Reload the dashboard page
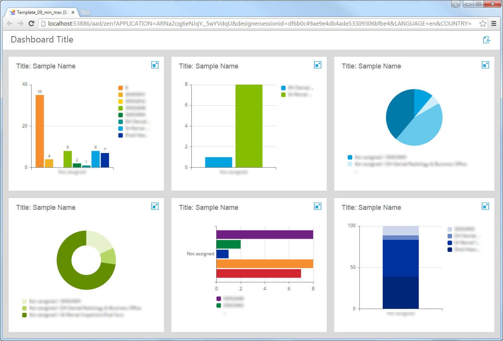This screenshot has height=341, width=503. pos(32,23)
